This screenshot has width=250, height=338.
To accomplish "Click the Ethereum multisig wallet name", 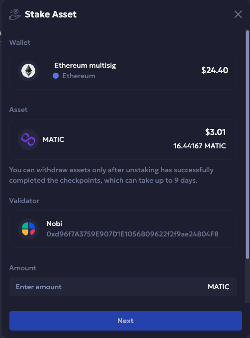I will pos(85,65).
